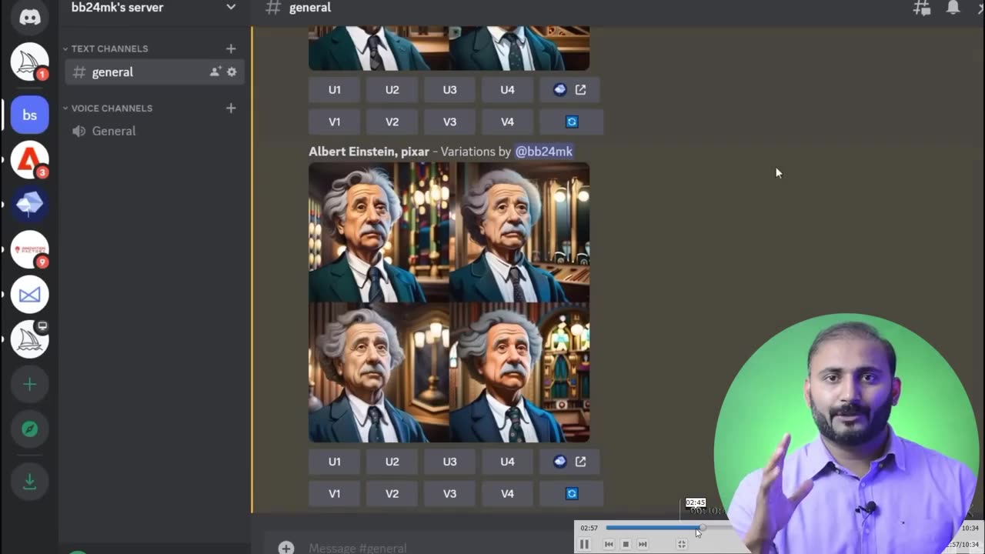
Task: Click the re-roll refresh icon under Variations grid
Action: pos(572,494)
